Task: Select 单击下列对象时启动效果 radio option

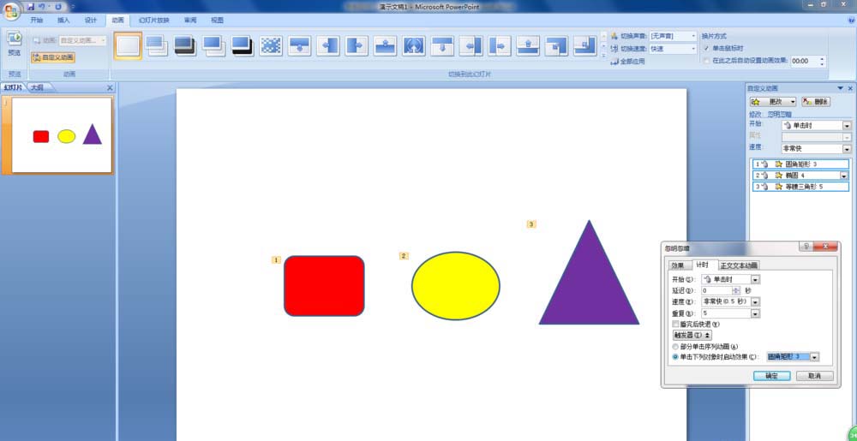Action: coord(675,356)
